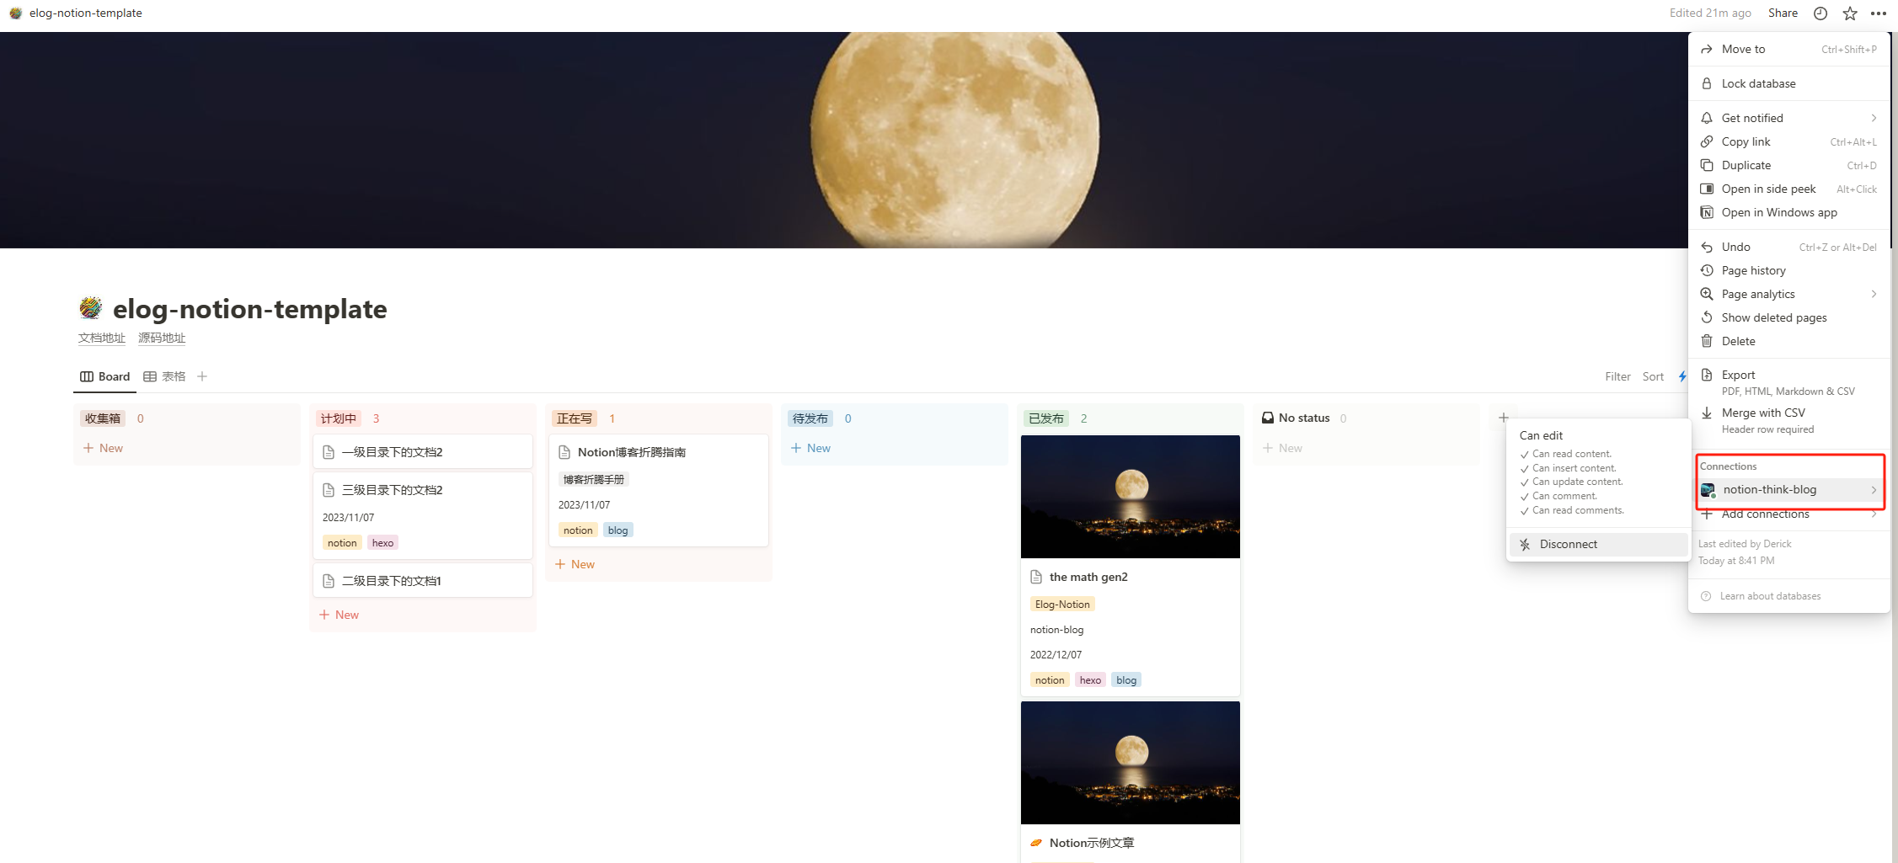Click the Show deleted pages icon

pyautogui.click(x=1707, y=317)
